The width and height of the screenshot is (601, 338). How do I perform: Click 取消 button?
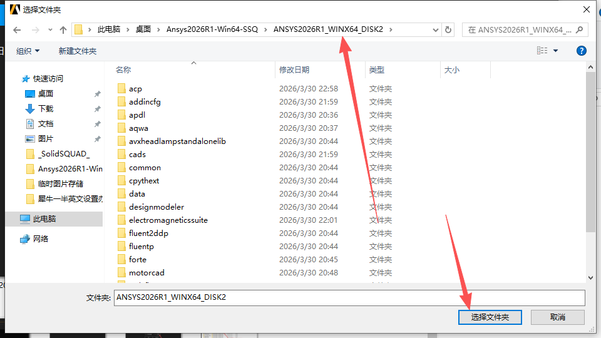coord(557,317)
